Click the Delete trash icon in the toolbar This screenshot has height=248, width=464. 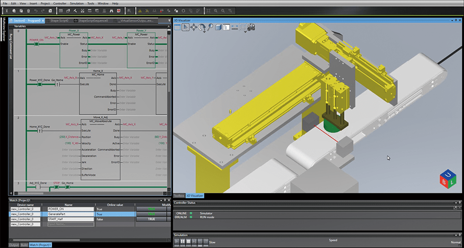coord(29,11)
